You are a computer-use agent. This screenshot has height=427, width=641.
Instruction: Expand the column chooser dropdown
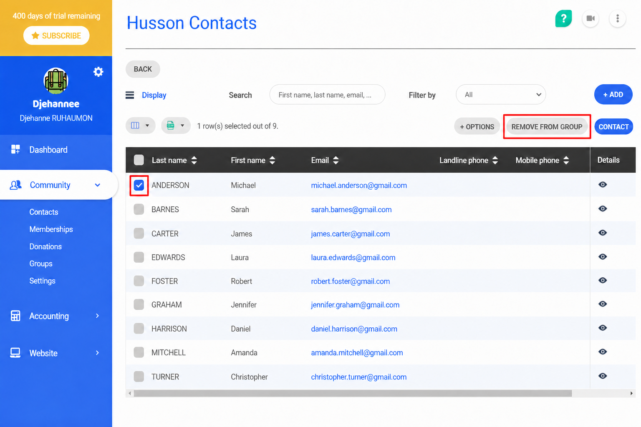point(141,126)
